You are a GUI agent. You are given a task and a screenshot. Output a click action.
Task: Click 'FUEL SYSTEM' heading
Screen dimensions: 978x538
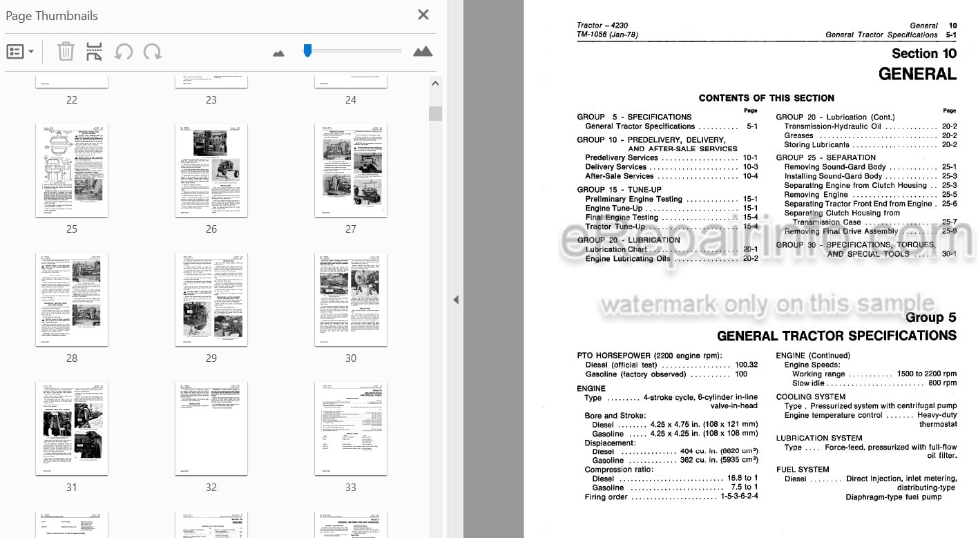point(802,470)
